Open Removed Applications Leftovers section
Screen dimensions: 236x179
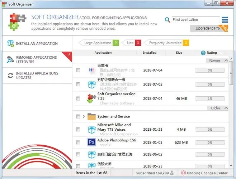pyautogui.click(x=37, y=60)
